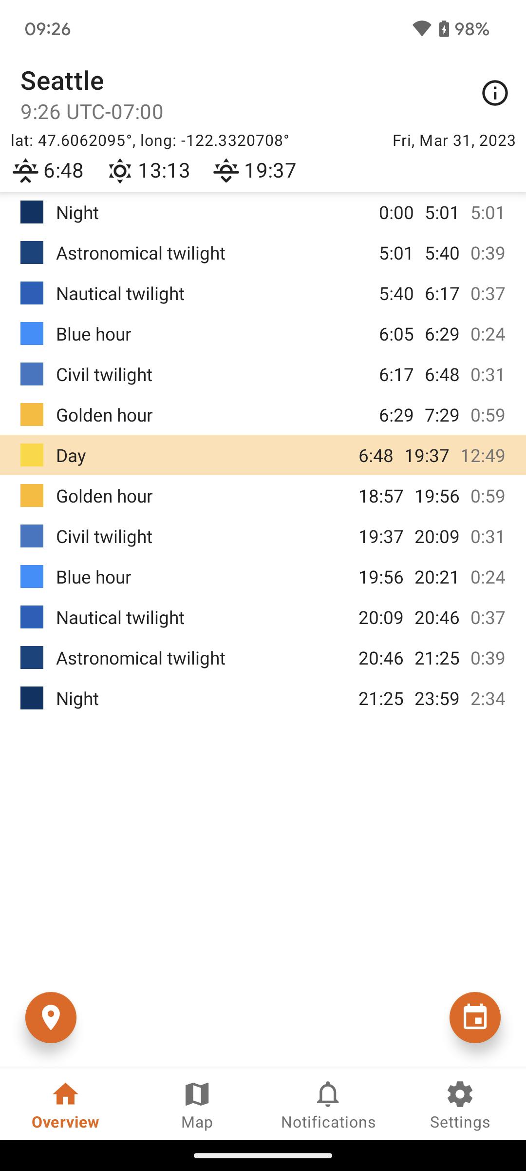Select evening Golden hour row at 18:57
The height and width of the screenshot is (1171, 526).
pos(263,496)
